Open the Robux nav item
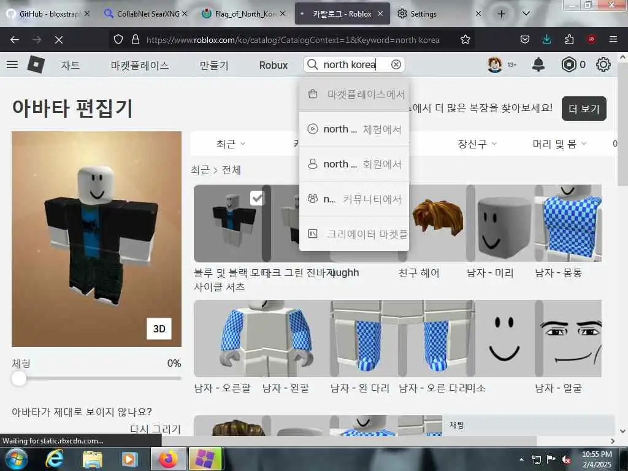This screenshot has height=471, width=628. click(273, 65)
